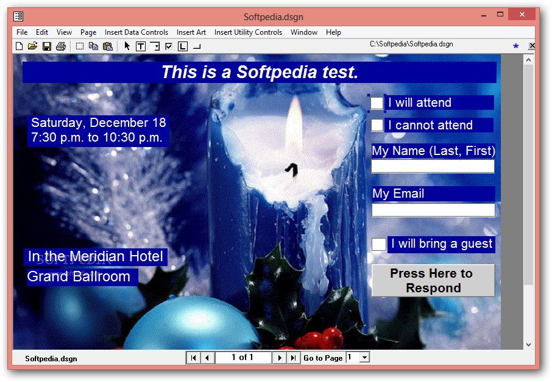Select the 'My Name (Last, First)' label
The image size is (552, 382).
433,151
